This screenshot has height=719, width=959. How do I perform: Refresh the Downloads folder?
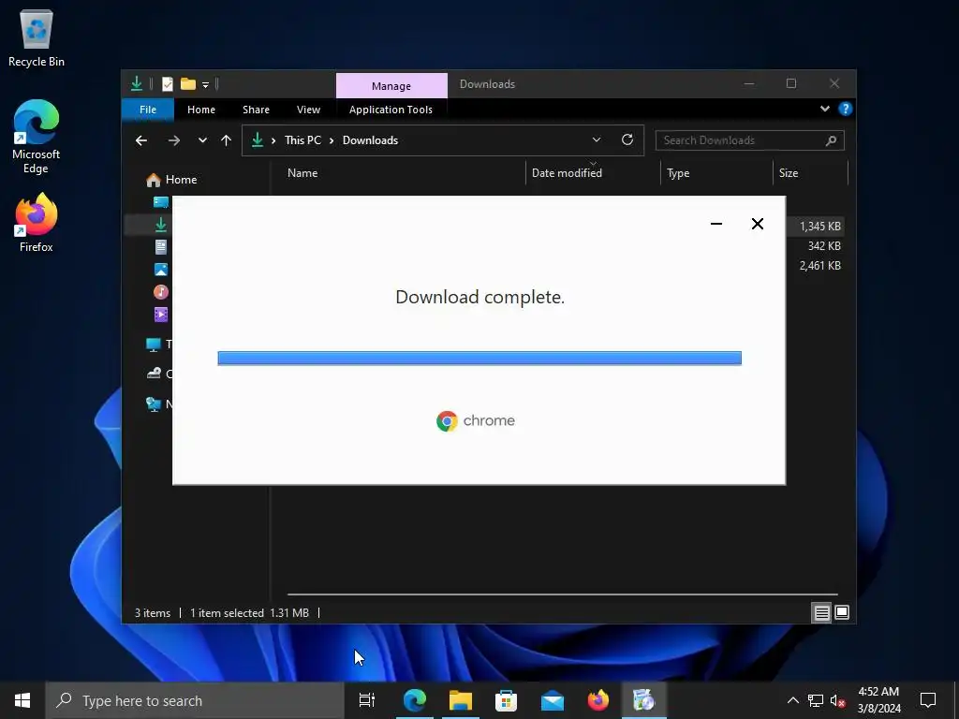point(627,140)
